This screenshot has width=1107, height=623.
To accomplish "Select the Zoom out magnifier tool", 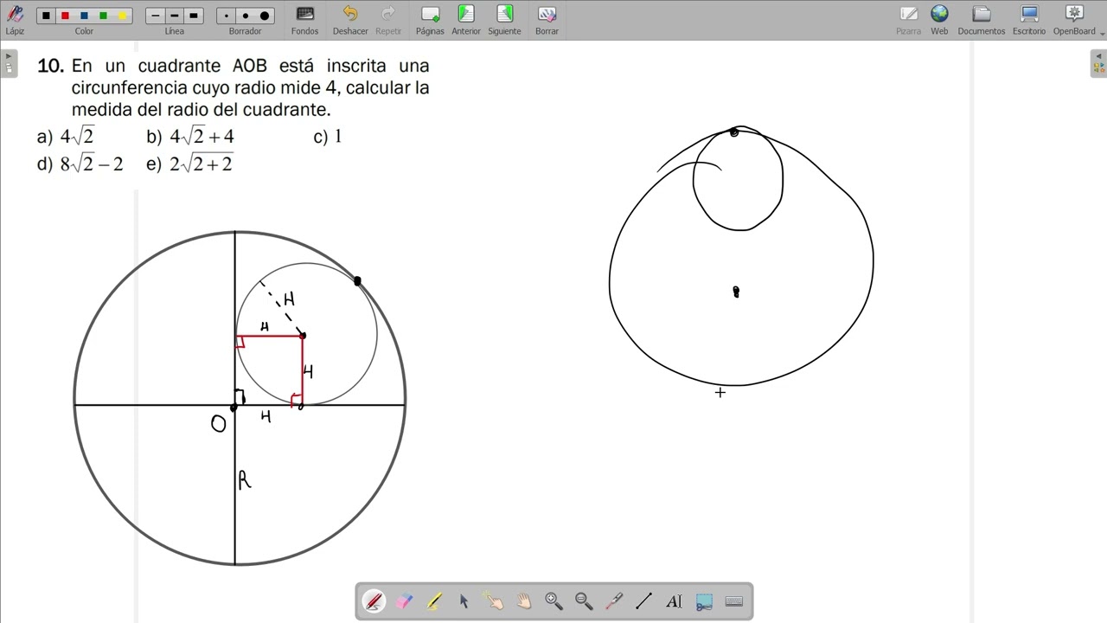I will (x=584, y=601).
